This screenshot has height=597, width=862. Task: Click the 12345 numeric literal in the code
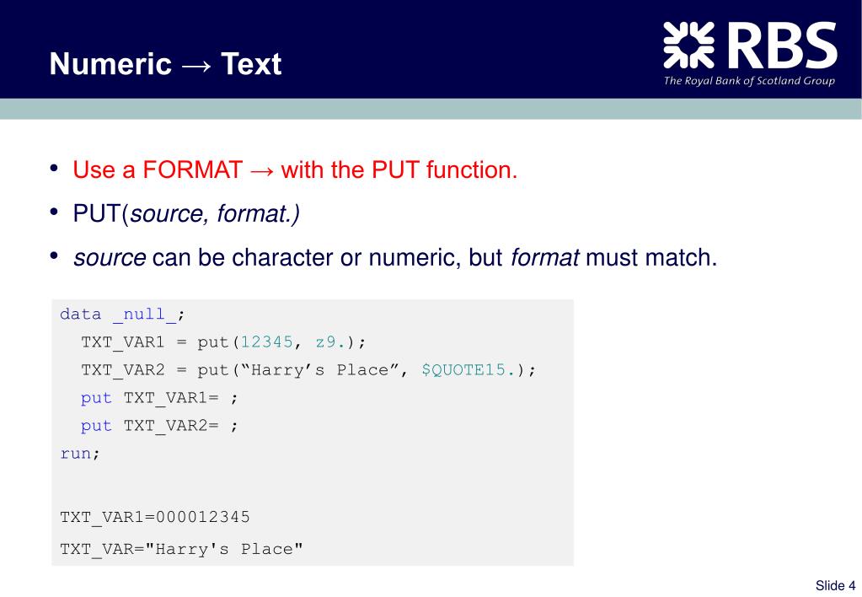coord(266,342)
